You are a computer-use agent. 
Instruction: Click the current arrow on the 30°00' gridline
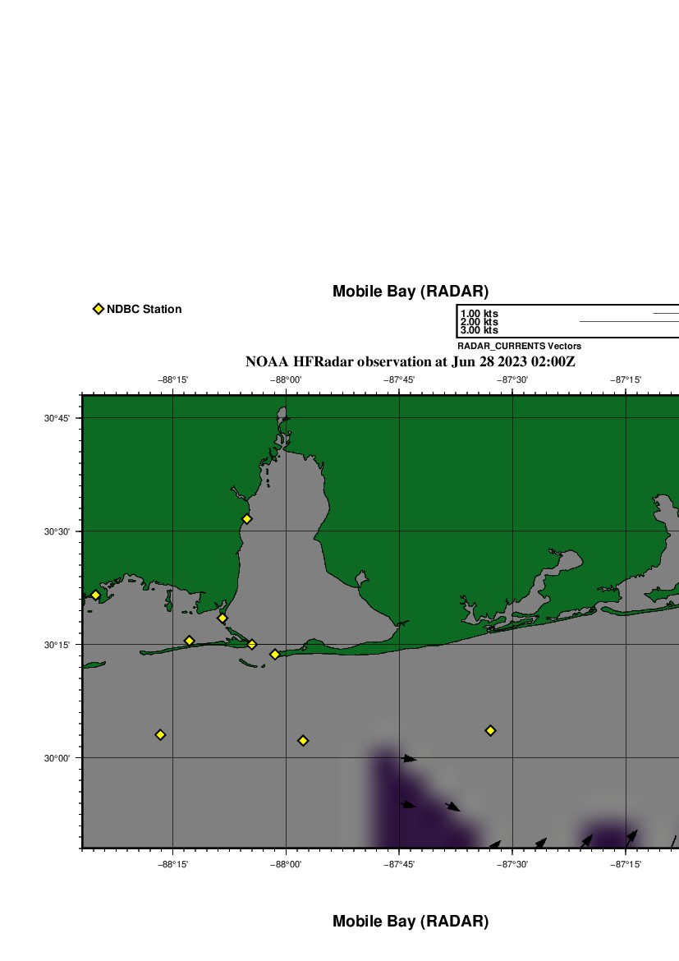point(410,759)
